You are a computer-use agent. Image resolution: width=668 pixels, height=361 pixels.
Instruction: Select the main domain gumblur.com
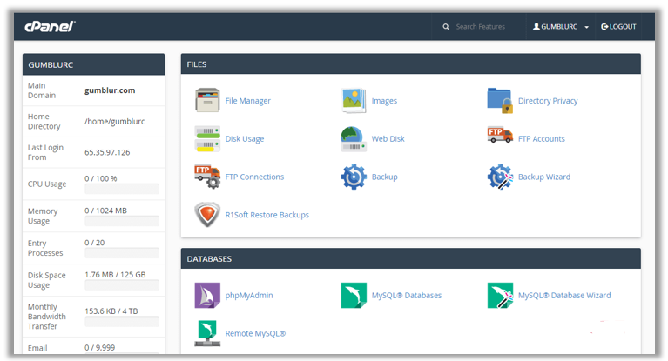110,90
